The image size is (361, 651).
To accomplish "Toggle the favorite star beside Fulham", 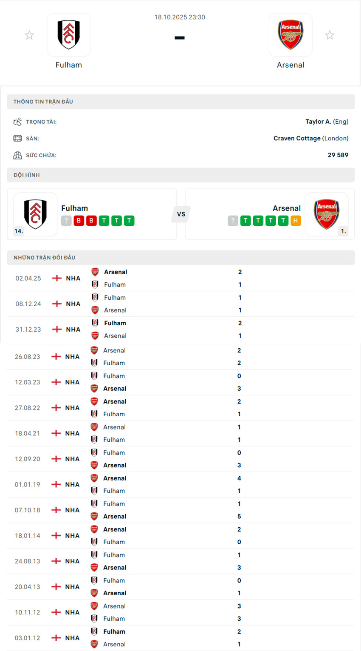I will click(x=29, y=34).
